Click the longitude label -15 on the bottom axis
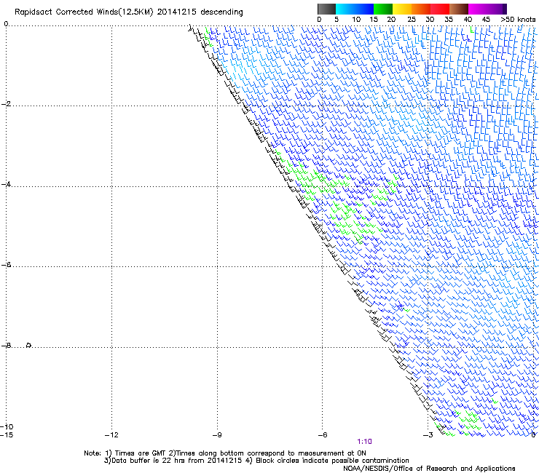Image resolution: width=539 pixels, height=473 pixels. 7,435
